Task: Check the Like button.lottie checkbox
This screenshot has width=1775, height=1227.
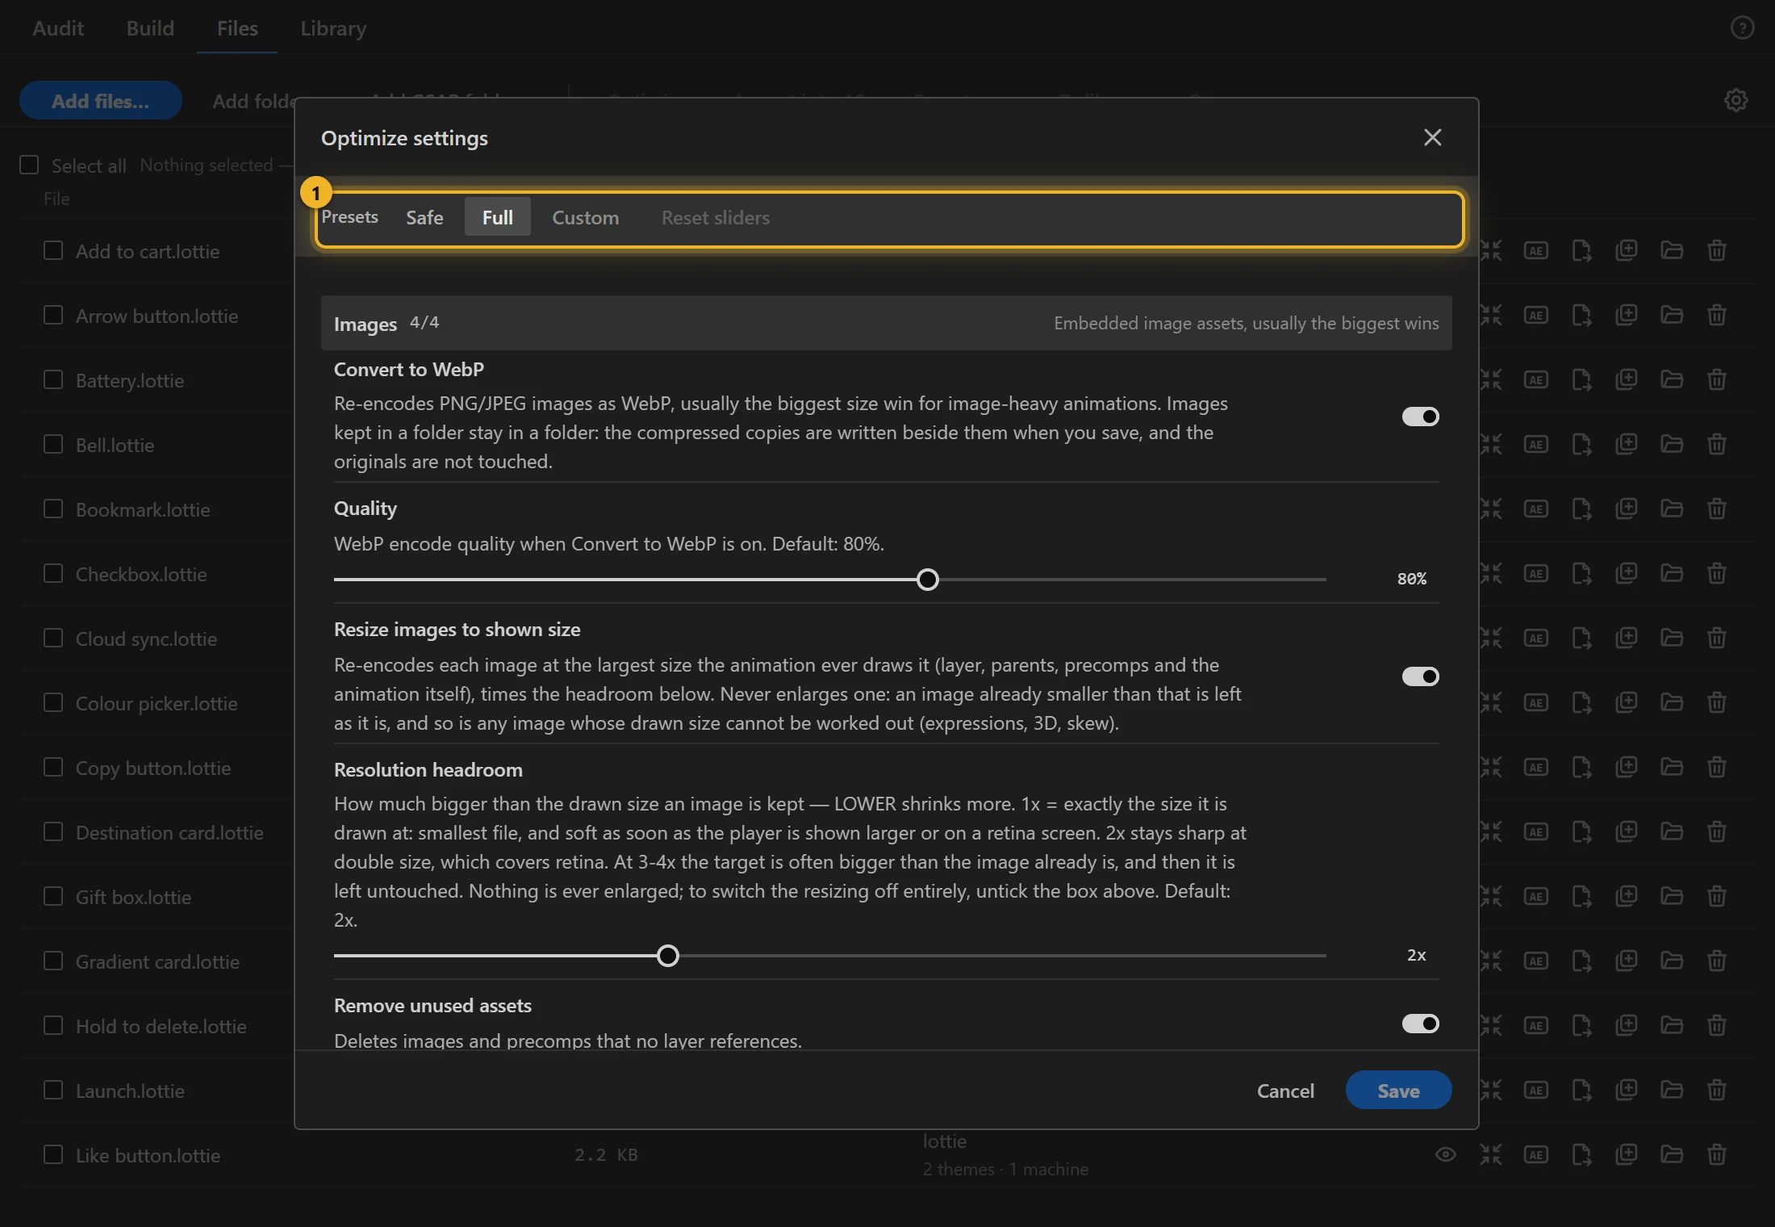Action: coord(53,1154)
